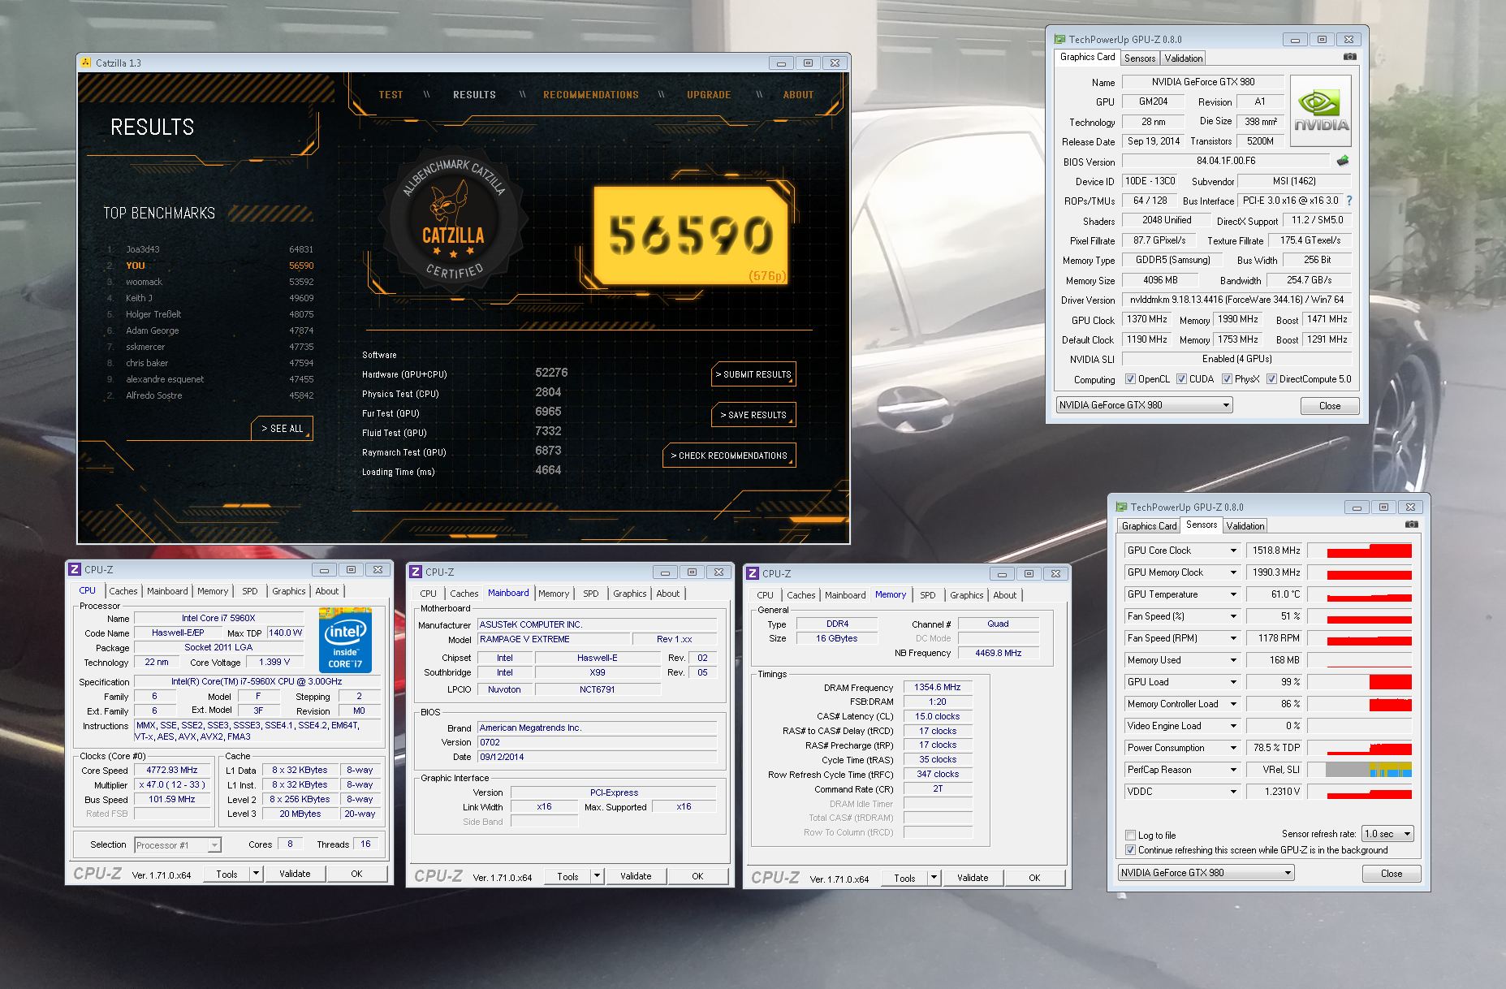Click the Check Recommendations button
The image size is (1506, 989).
(x=729, y=456)
